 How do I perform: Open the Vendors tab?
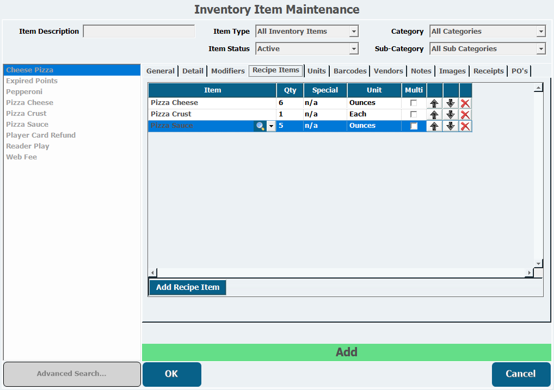pyautogui.click(x=388, y=71)
